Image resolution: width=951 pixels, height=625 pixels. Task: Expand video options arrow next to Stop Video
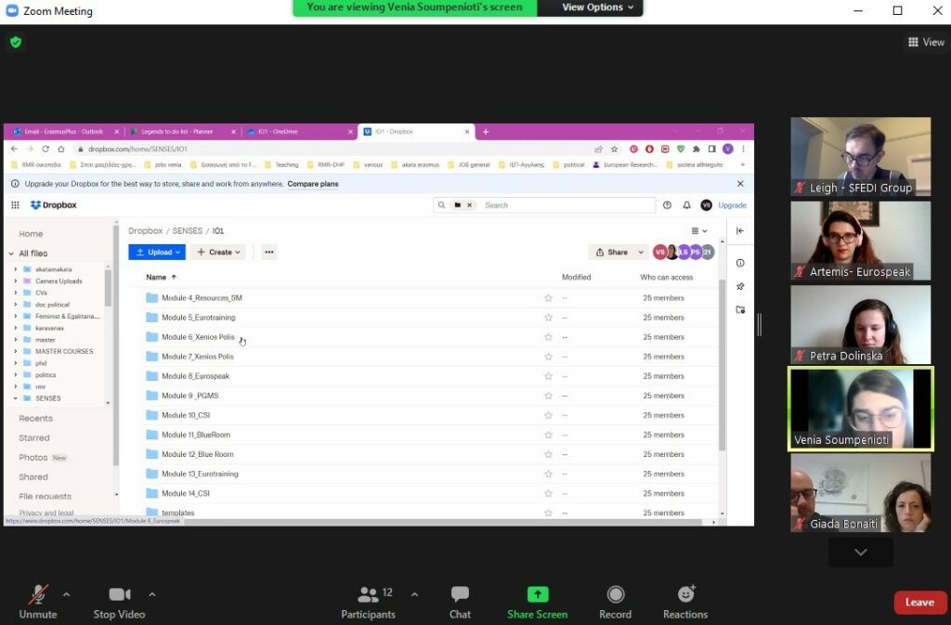tap(152, 594)
